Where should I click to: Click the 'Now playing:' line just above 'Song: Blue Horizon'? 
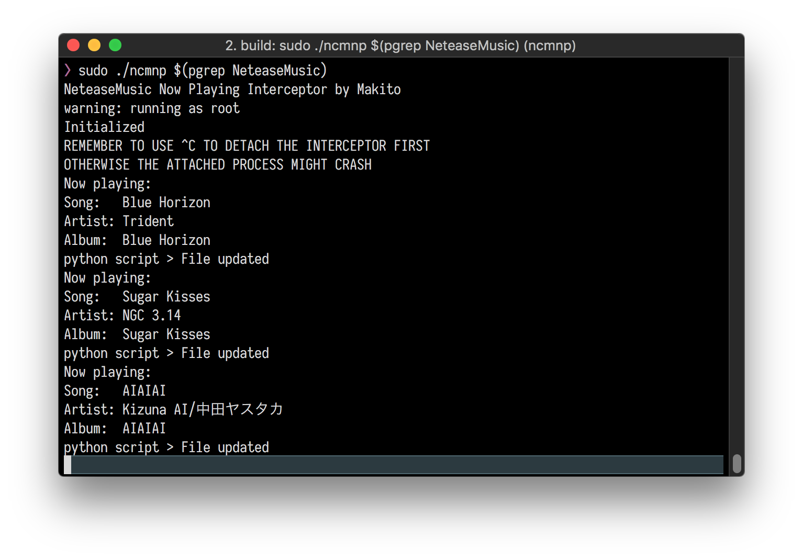coord(107,184)
